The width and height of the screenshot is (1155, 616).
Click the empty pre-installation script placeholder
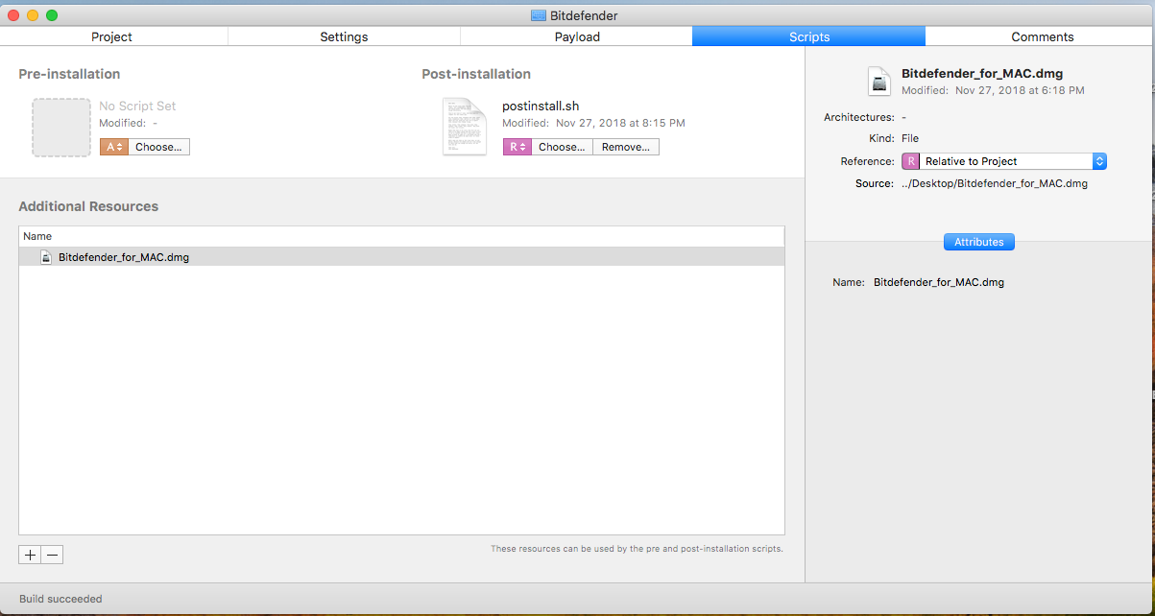pyautogui.click(x=60, y=127)
